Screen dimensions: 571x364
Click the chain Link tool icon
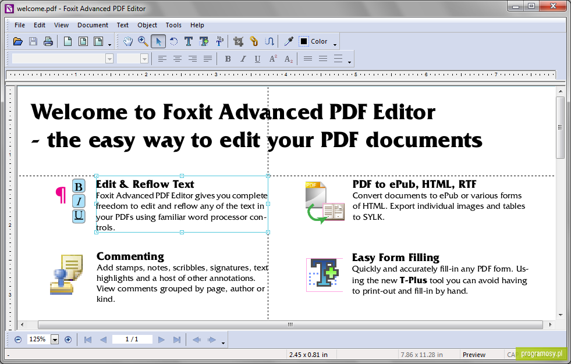coord(254,41)
